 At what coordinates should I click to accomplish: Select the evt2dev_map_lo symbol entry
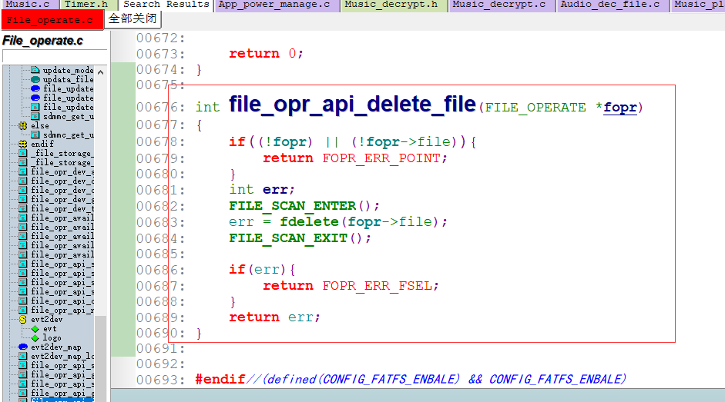coord(62,357)
